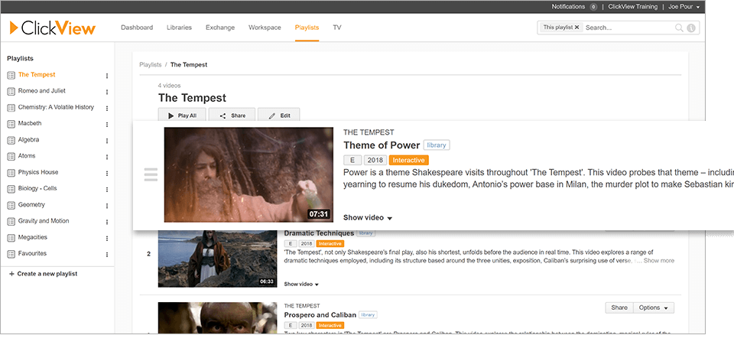The height and width of the screenshot is (345, 734).
Task: Share The Tempest playlist
Action: [232, 116]
